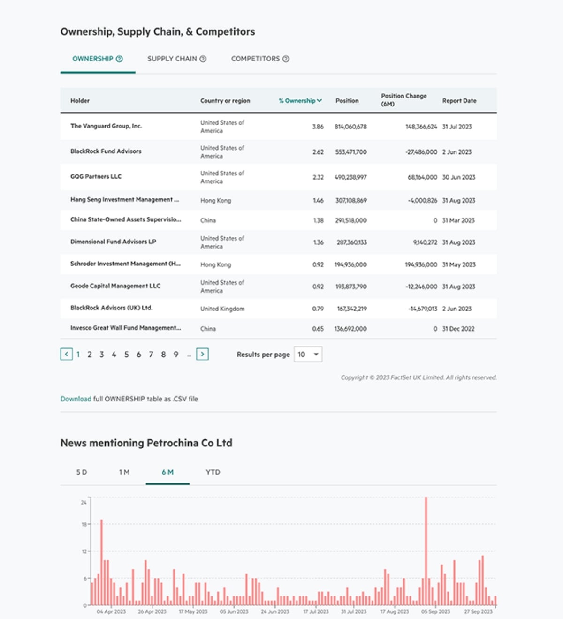Click the Report Date column header
This screenshot has height=619, width=563.
click(459, 101)
